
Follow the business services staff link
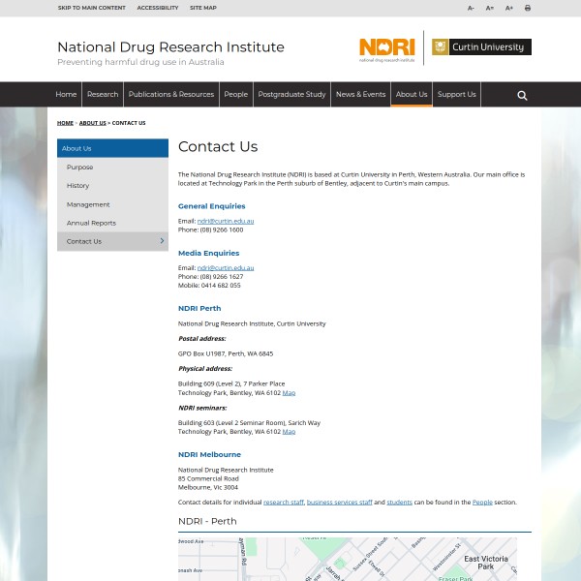pos(339,503)
